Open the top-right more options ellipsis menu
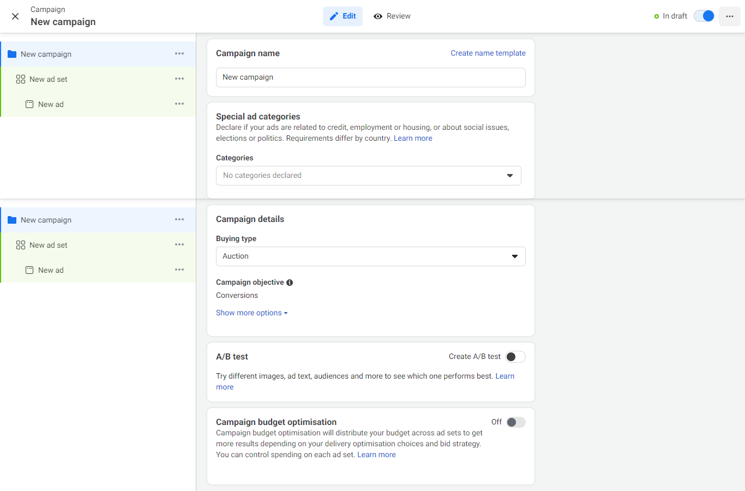The height and width of the screenshot is (491, 745). pos(729,16)
